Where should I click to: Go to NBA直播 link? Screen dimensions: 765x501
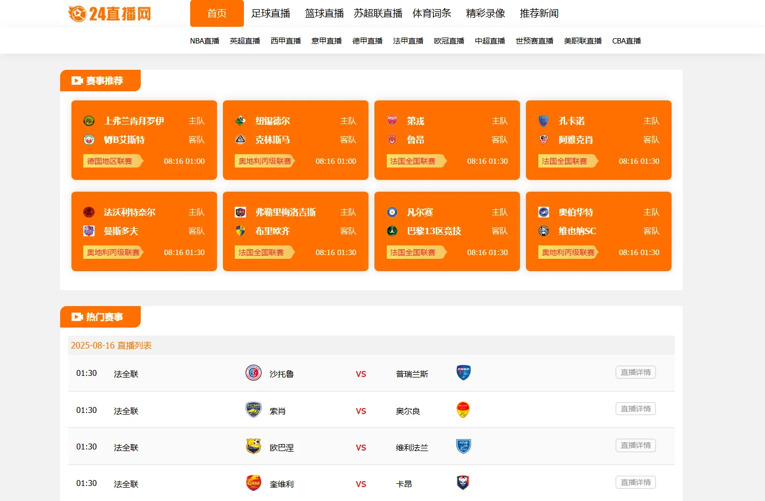pos(205,41)
